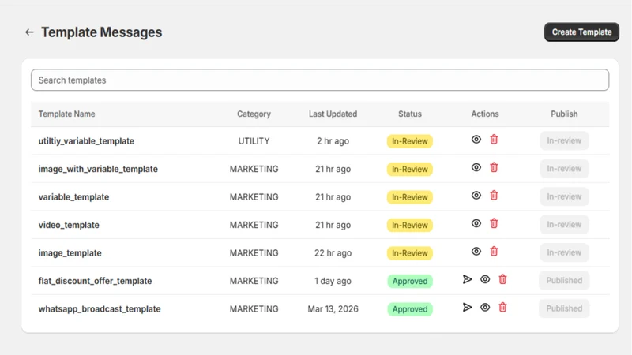The width and height of the screenshot is (632, 355).
Task: Delete the utiltiy_variable_template with the trash icon
Action: click(x=494, y=140)
